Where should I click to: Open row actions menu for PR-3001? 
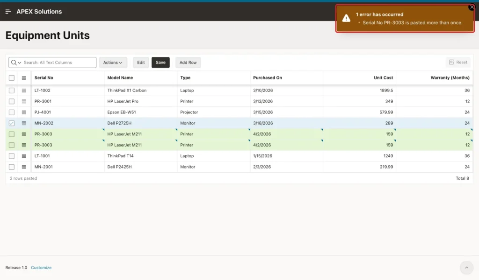pos(24,101)
